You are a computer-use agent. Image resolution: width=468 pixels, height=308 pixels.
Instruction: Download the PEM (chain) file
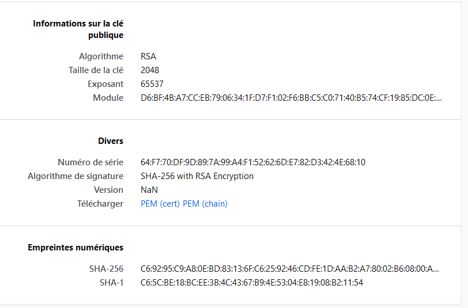coord(205,204)
